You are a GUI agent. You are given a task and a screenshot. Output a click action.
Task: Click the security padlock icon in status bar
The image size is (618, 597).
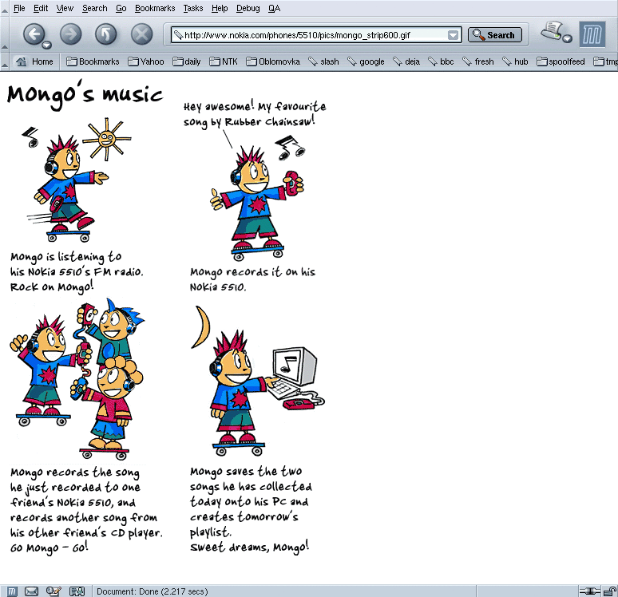point(609,591)
